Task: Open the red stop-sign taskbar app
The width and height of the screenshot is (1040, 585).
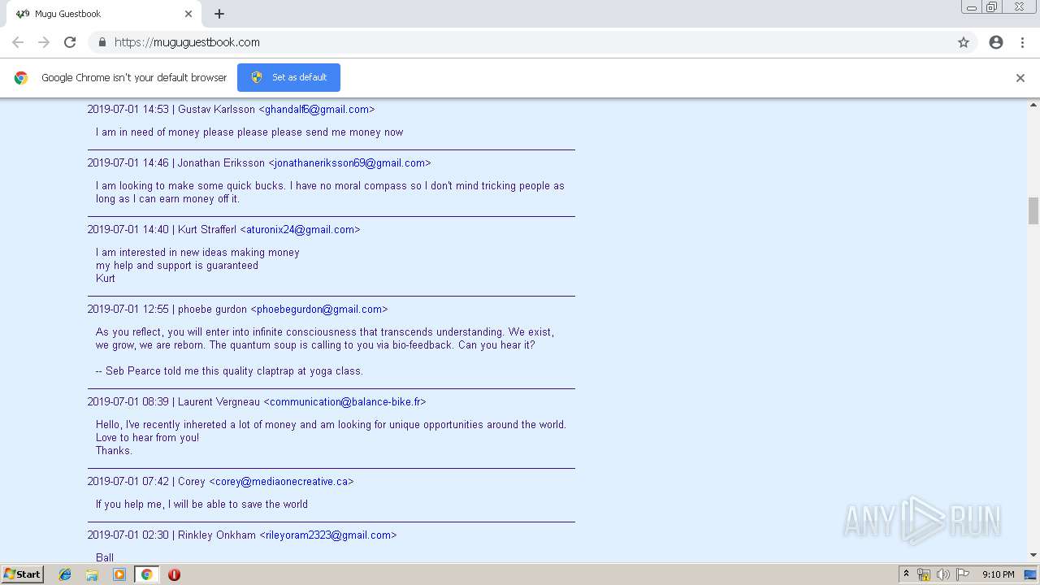Action: [x=174, y=574]
